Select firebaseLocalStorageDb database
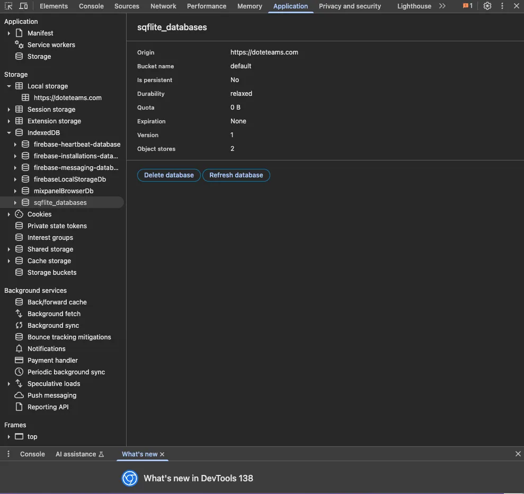The height and width of the screenshot is (494, 524). point(69,179)
